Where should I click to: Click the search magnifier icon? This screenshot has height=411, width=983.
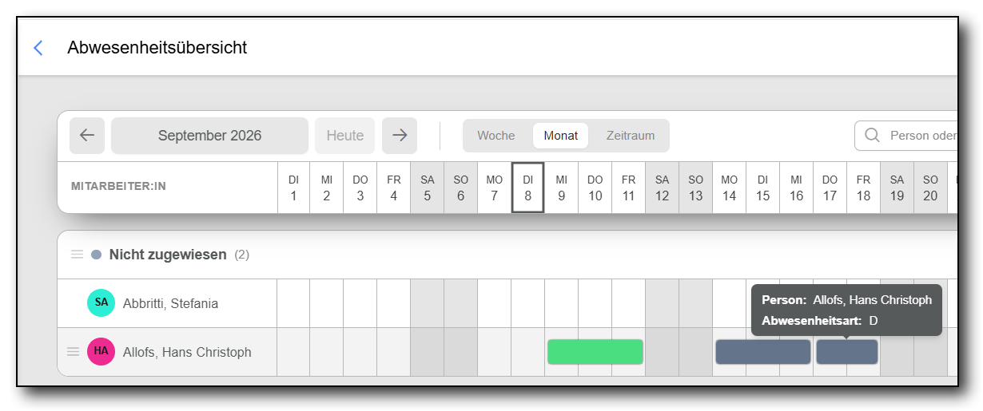pos(873,136)
